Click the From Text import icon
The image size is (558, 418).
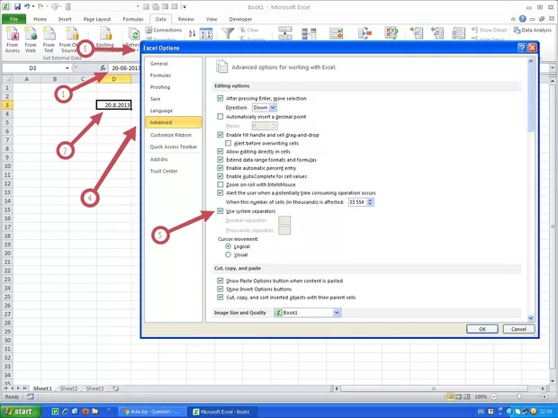[x=49, y=40]
